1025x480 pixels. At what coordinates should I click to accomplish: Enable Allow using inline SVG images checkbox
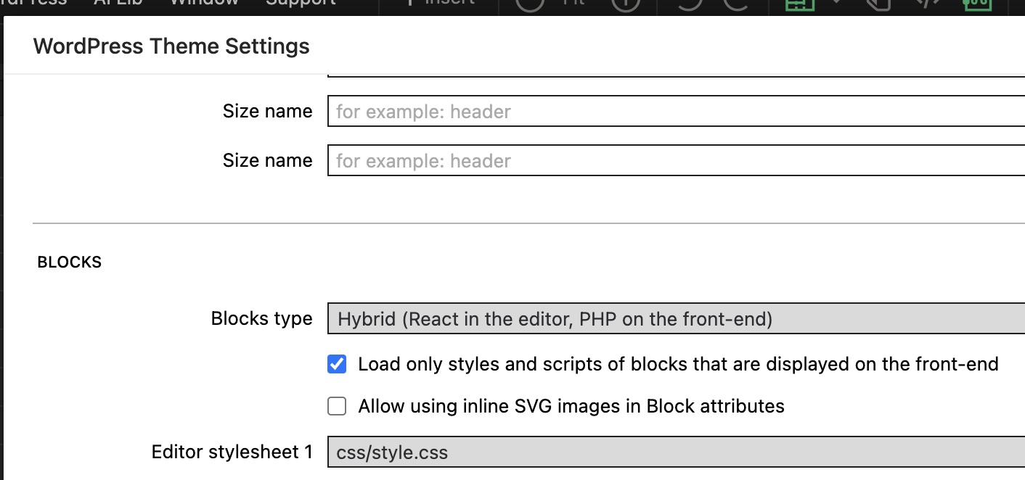(x=337, y=406)
